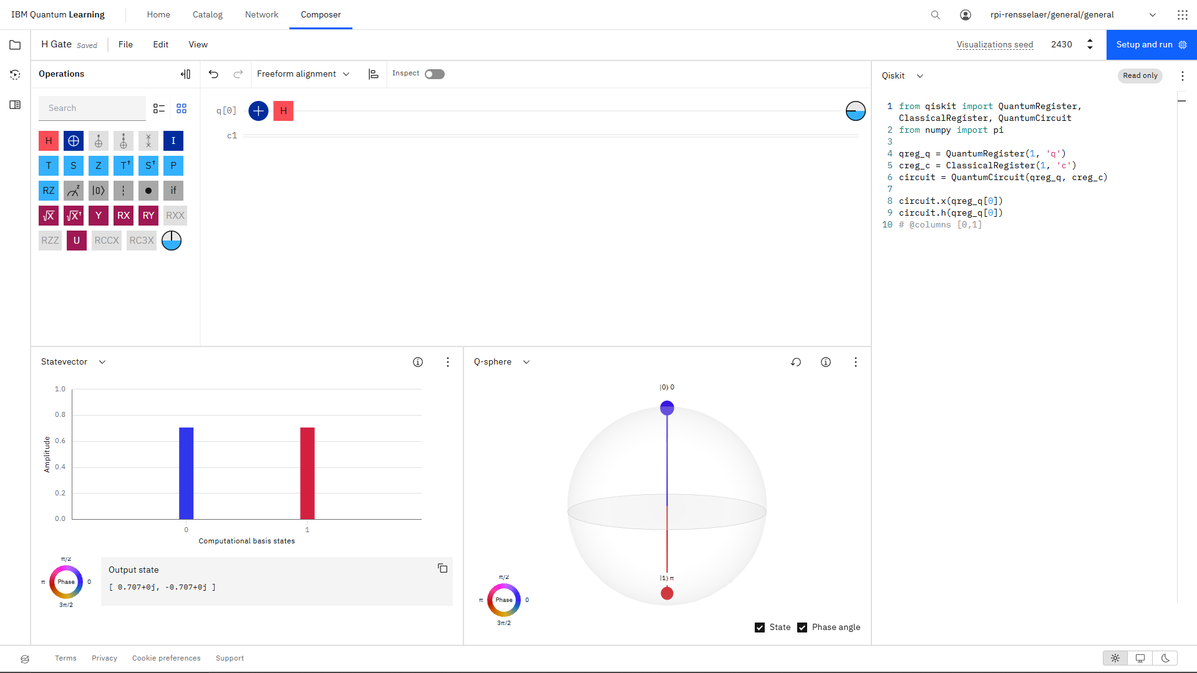
Task: Select the CNOT gate in Operations
Action: click(74, 141)
